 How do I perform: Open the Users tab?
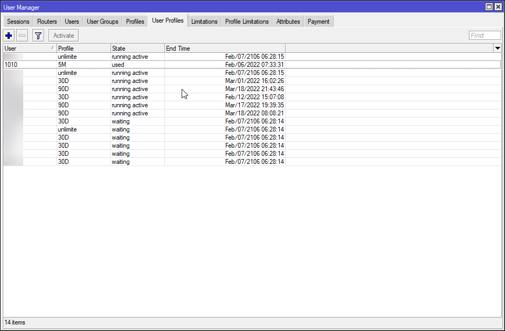(72, 21)
